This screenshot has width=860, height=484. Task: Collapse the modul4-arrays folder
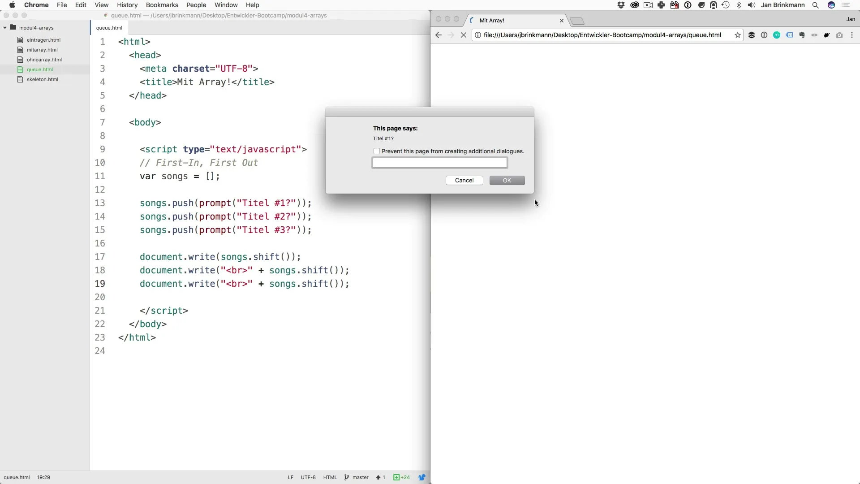[5, 28]
